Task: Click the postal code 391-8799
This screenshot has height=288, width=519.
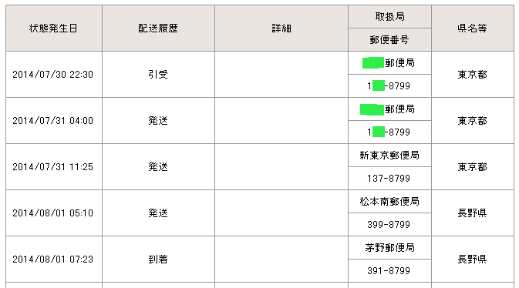Action: [x=389, y=271]
